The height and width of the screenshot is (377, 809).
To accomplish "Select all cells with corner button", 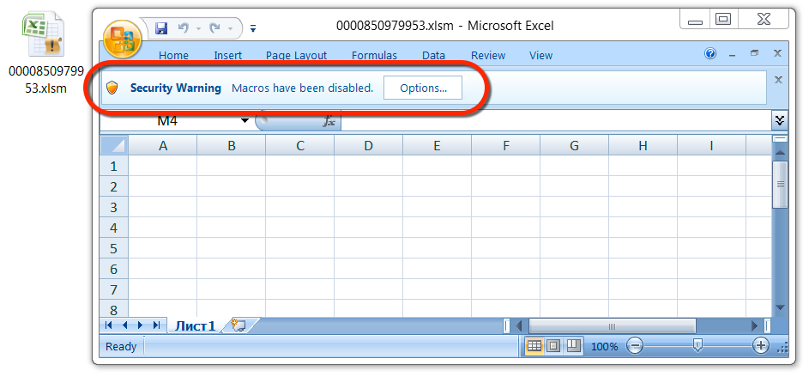I will click(113, 145).
